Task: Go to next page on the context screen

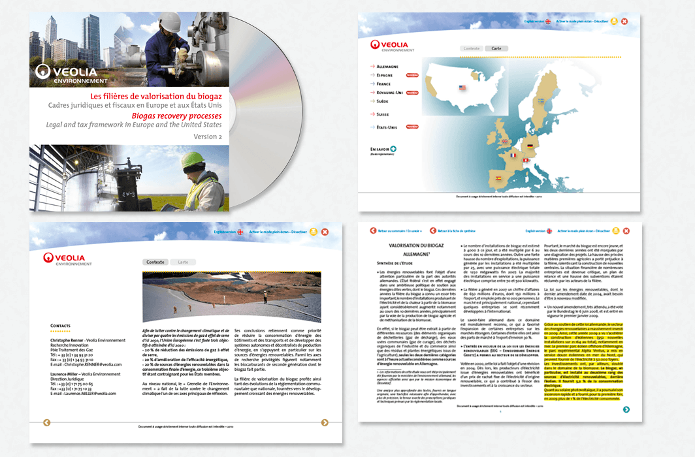Action: (x=325, y=423)
